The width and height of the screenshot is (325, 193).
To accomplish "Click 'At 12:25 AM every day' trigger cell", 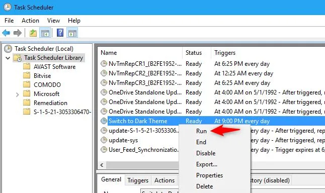I will (243, 73).
